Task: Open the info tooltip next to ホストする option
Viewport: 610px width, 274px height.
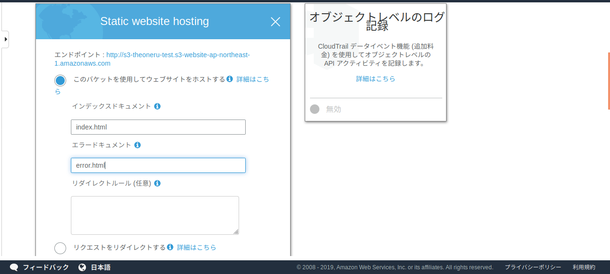Action: tap(230, 79)
